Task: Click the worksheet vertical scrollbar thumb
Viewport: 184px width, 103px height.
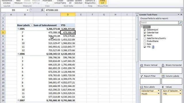Action: tap(137, 39)
